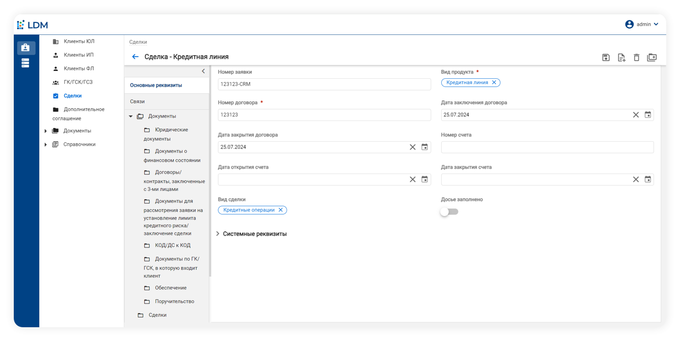
Task: Open the storage icon in the blue sidebar
Action: tap(26, 63)
